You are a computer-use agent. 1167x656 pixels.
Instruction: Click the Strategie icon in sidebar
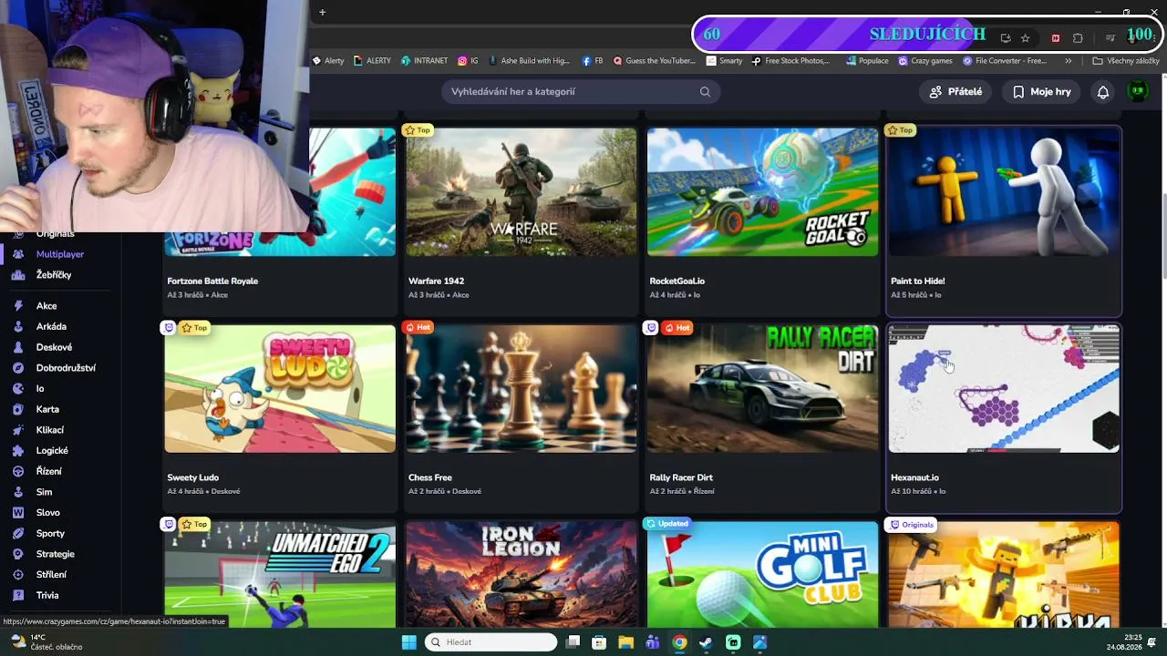17,554
